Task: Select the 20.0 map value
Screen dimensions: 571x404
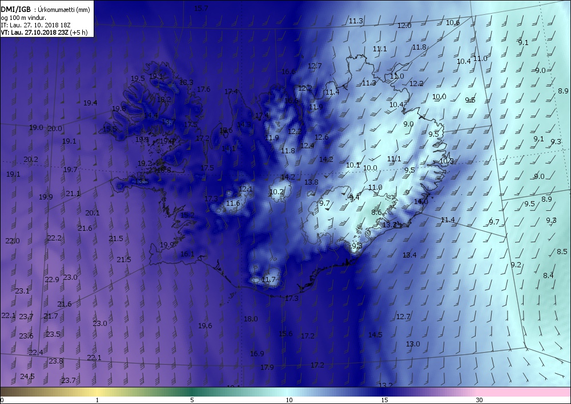Action: 55,129
